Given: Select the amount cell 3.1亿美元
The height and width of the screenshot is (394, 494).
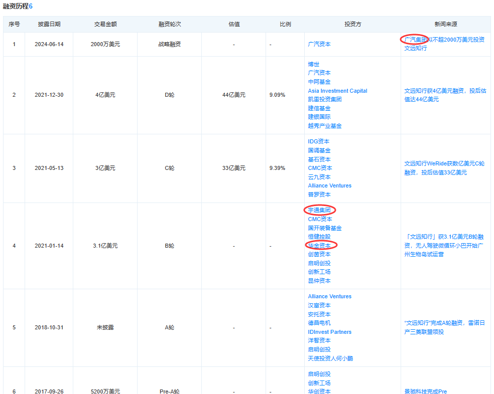Looking at the screenshot, I should [x=105, y=246].
